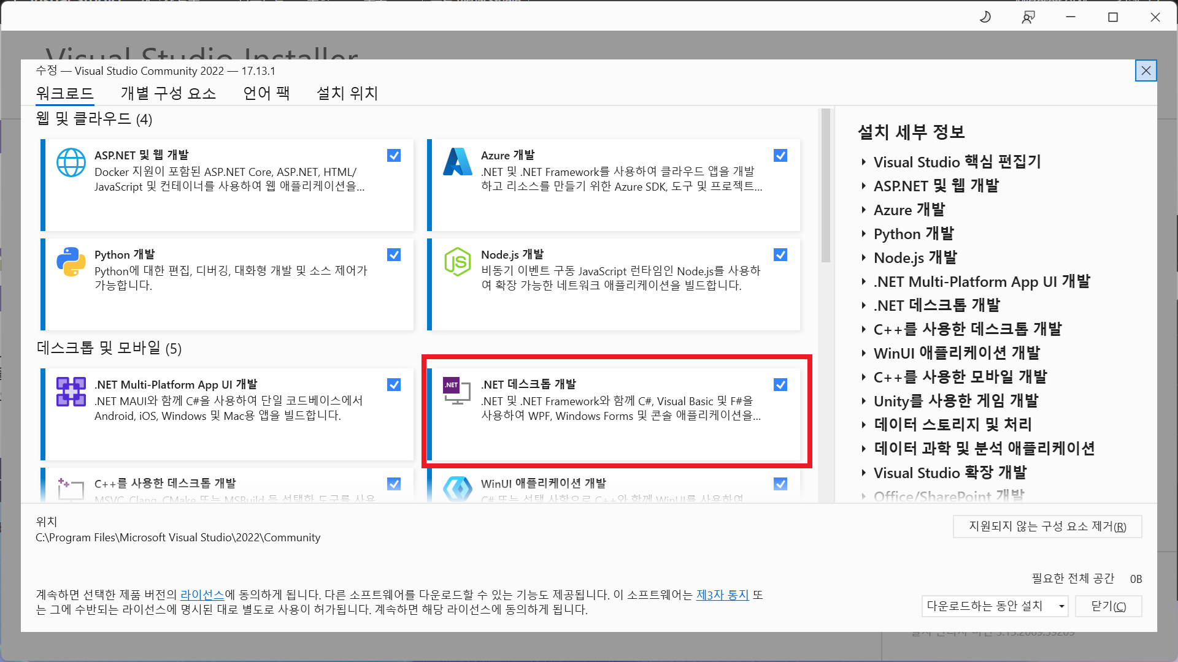
Task: Click the .NET desktop monitor icon
Action: (x=457, y=391)
